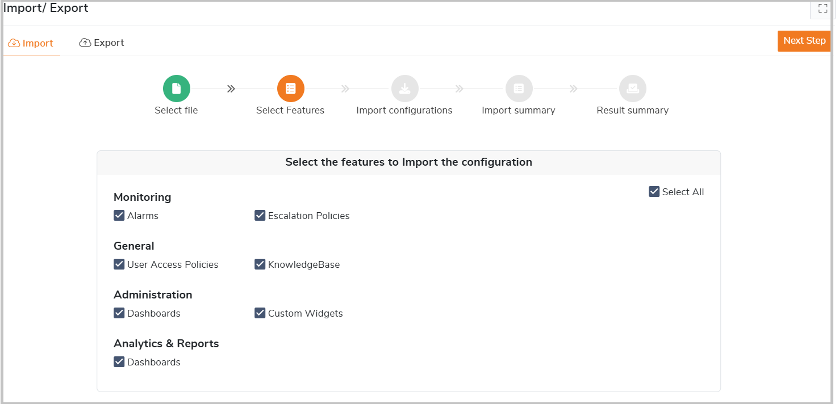Click the green Select file step icon
The image size is (839, 404).
[x=177, y=89]
